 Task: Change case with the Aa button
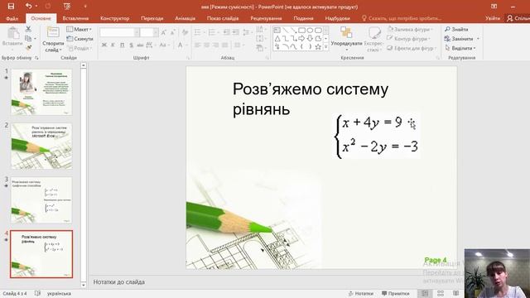click(164, 45)
